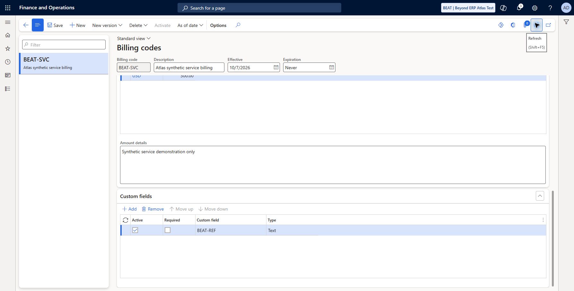Open the help question mark
This screenshot has height=291, width=574.
(x=550, y=8)
